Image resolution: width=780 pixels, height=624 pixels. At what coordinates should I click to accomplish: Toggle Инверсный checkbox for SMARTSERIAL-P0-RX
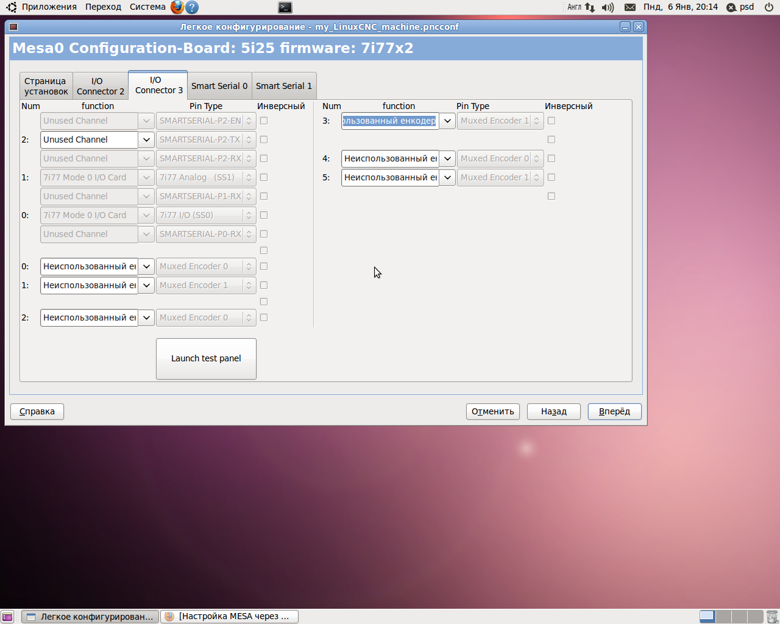click(264, 234)
